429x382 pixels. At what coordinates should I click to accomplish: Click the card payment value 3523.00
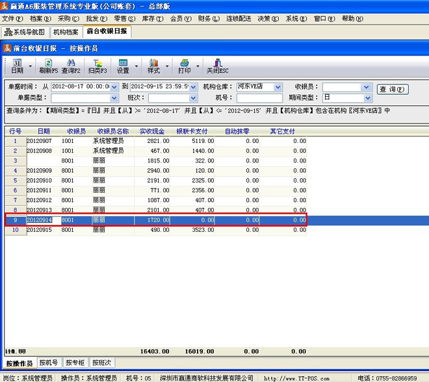point(203,230)
